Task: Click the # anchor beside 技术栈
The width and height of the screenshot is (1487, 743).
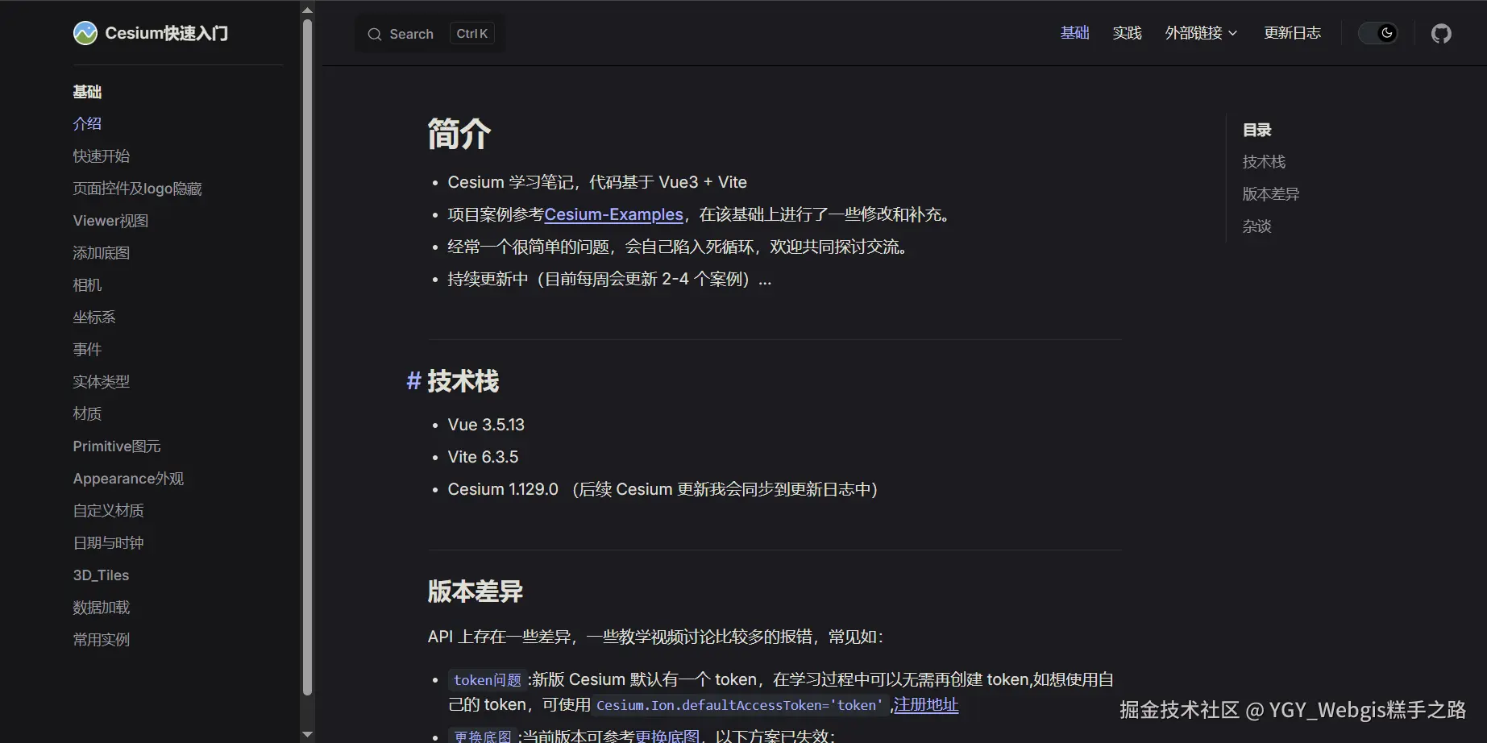Action: point(413,380)
